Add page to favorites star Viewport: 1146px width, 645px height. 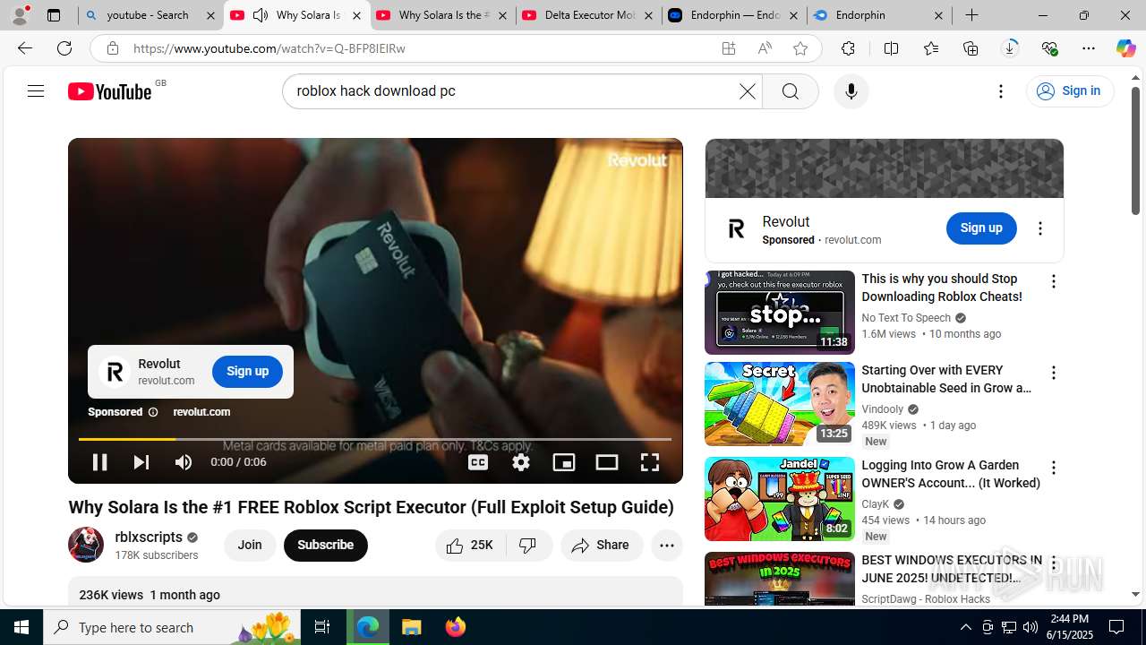[800, 48]
